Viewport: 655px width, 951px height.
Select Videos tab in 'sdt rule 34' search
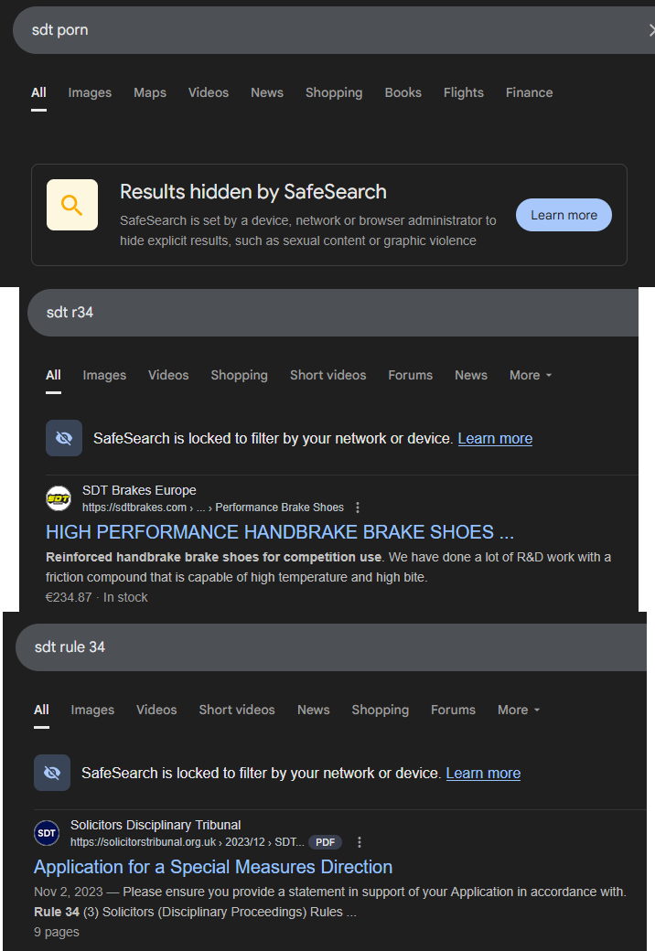coord(156,710)
